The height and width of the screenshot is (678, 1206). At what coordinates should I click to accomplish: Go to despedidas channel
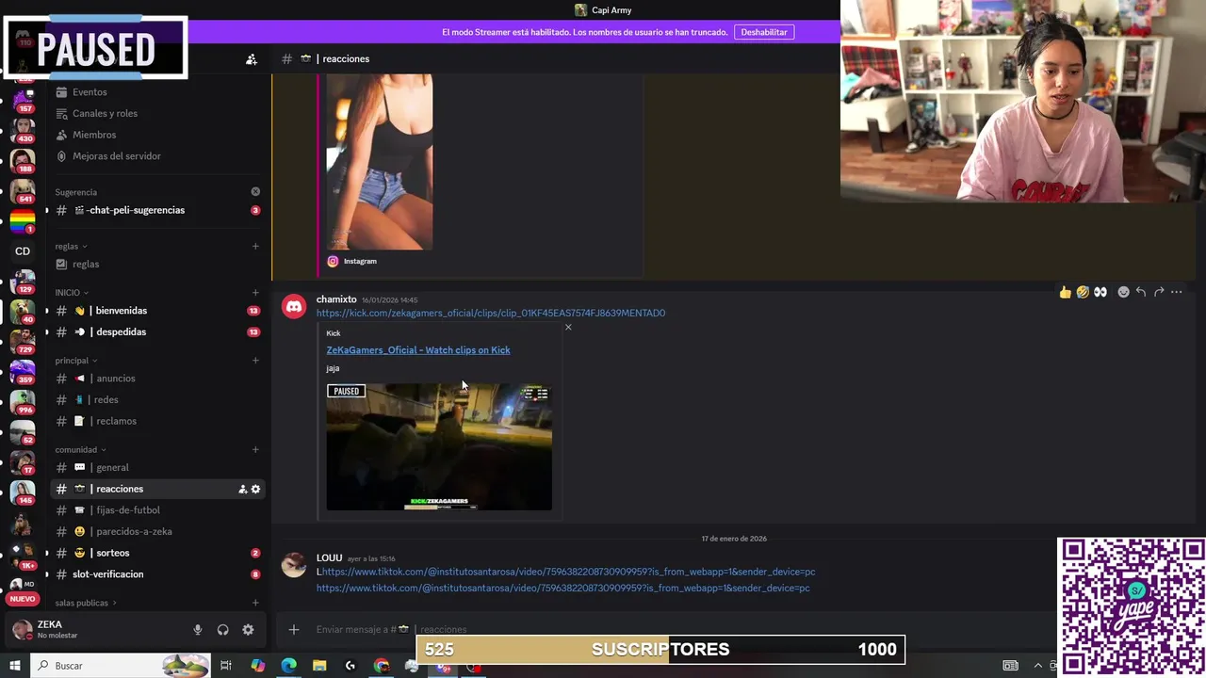(x=156, y=331)
